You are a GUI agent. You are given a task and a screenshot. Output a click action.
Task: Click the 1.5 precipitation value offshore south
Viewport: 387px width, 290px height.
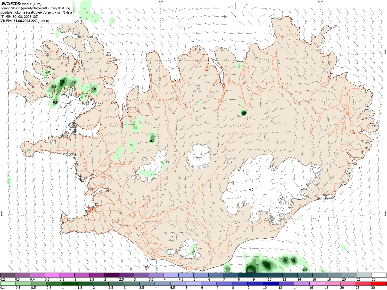tap(266, 265)
